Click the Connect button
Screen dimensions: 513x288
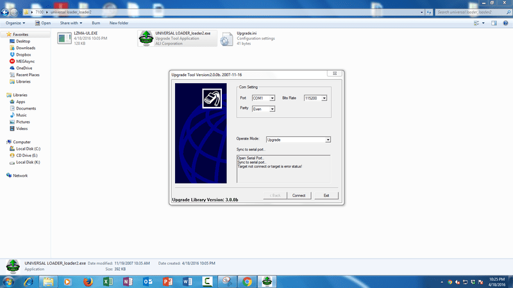tap(299, 195)
